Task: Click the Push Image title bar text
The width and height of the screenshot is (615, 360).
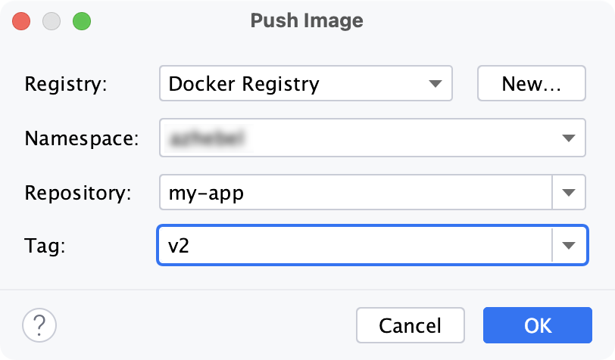Action: tap(307, 20)
